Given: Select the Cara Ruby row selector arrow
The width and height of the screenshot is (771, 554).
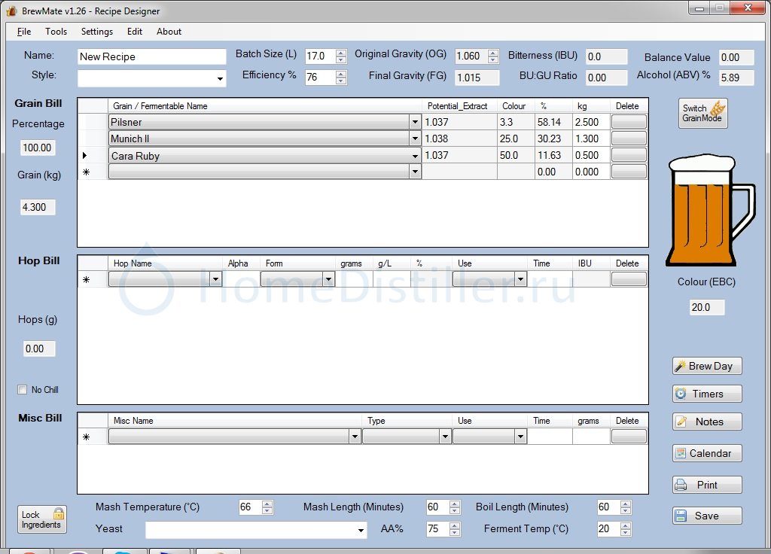Looking at the screenshot, I should (x=85, y=155).
